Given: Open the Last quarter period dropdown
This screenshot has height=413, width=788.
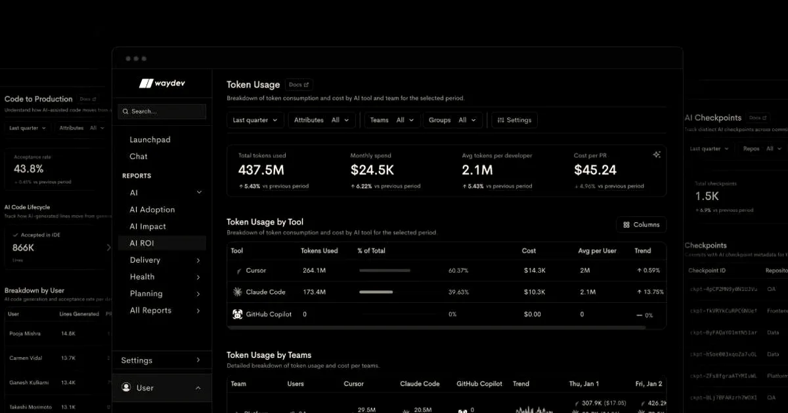Looking at the screenshot, I should (x=256, y=120).
